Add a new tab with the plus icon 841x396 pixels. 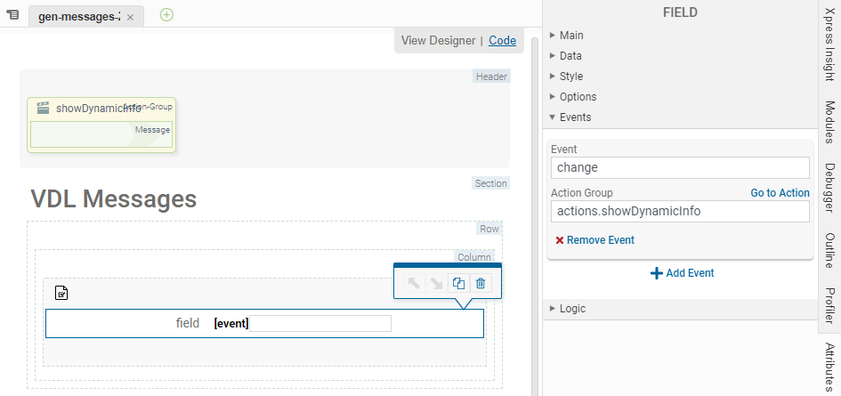[166, 15]
